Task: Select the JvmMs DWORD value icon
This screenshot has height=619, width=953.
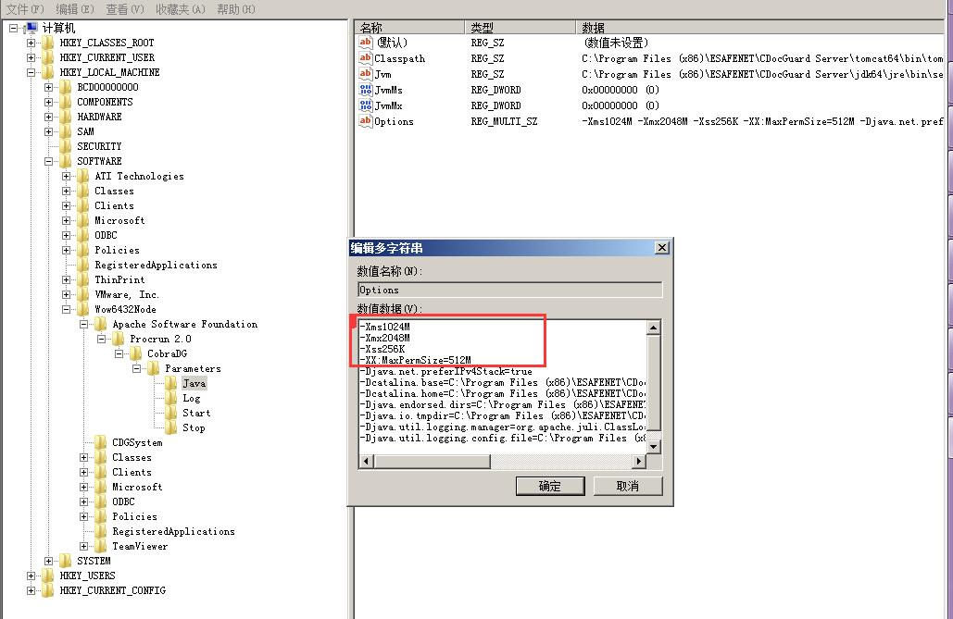Action: point(365,90)
